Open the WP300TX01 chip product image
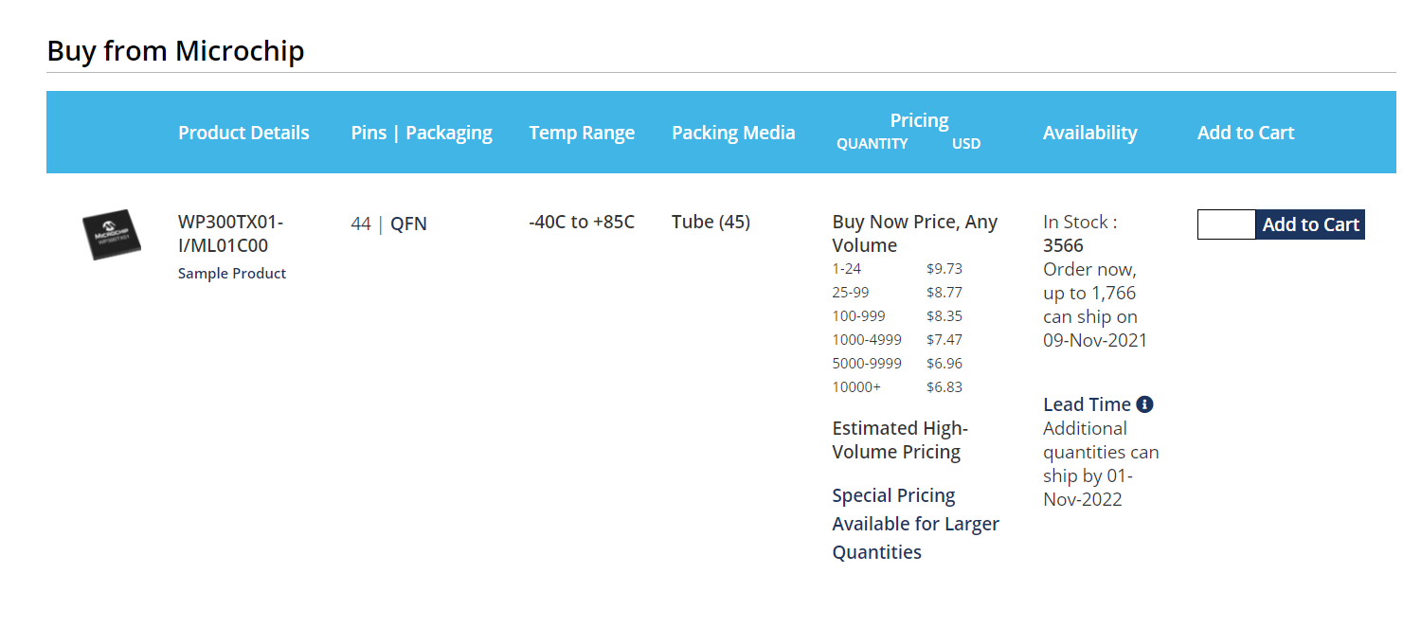 pyautogui.click(x=111, y=235)
